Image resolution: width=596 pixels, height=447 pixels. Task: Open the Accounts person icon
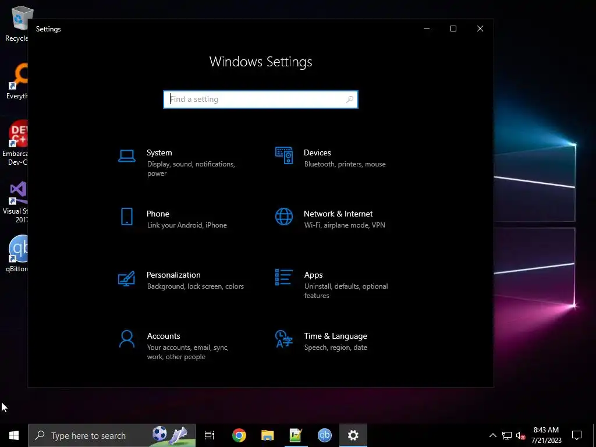click(x=126, y=339)
